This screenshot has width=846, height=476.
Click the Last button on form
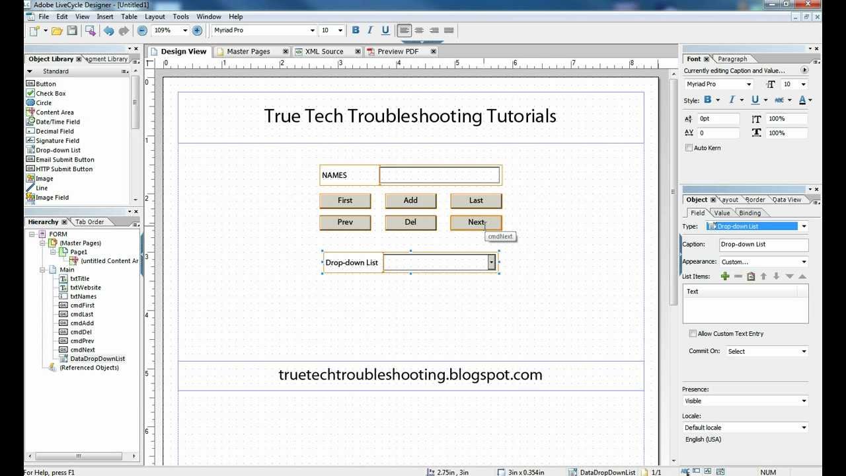pos(476,201)
